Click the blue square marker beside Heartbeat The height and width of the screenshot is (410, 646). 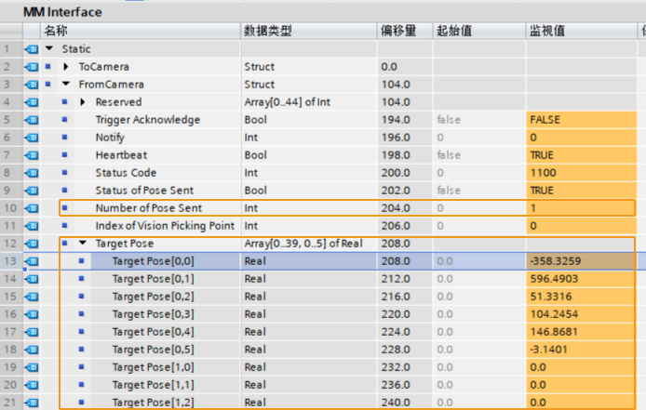tap(64, 154)
